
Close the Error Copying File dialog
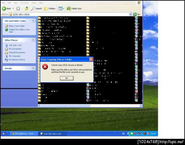(x=91, y=59)
